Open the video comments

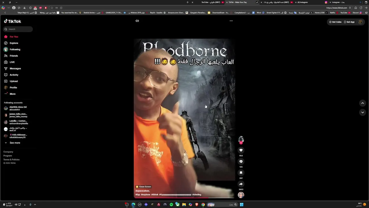[241, 161]
